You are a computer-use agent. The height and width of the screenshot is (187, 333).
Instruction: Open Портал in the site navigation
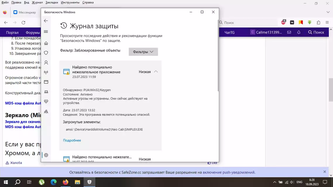point(12,32)
